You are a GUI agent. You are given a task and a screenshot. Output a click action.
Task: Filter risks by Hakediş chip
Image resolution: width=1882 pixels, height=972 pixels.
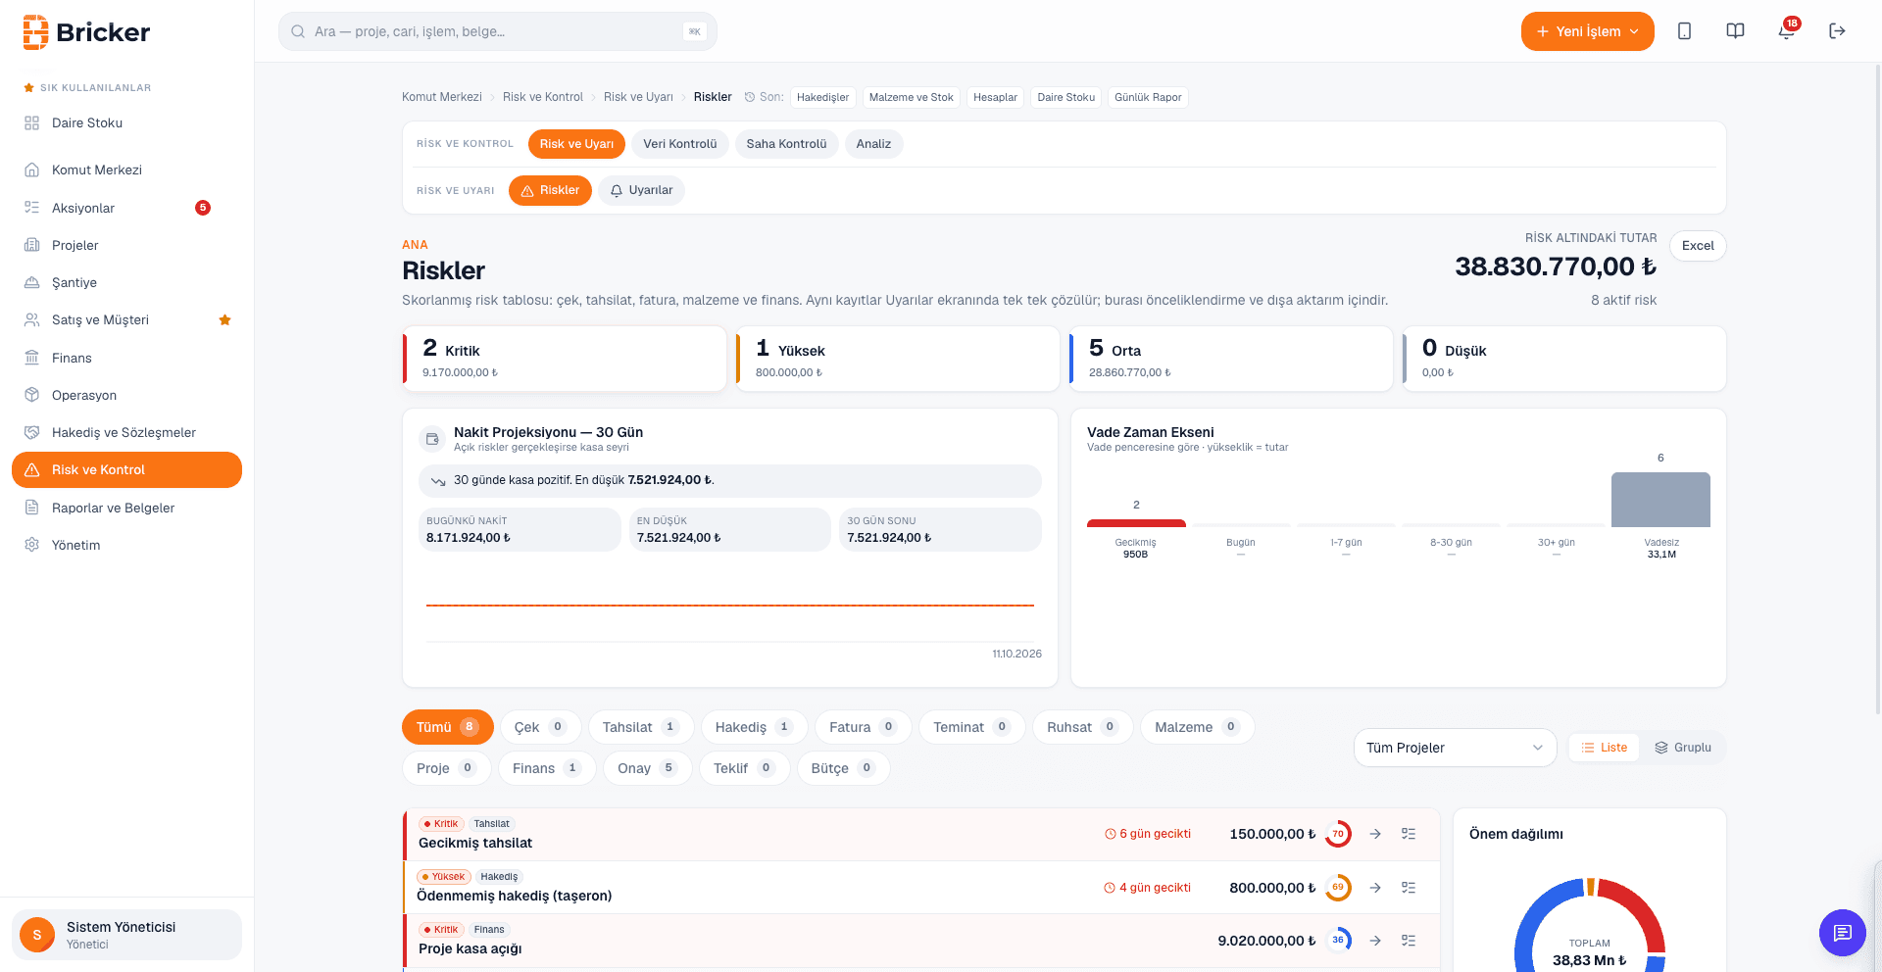[754, 727]
